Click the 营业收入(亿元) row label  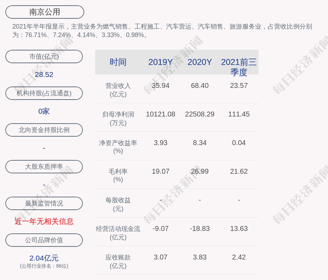[x=118, y=90]
